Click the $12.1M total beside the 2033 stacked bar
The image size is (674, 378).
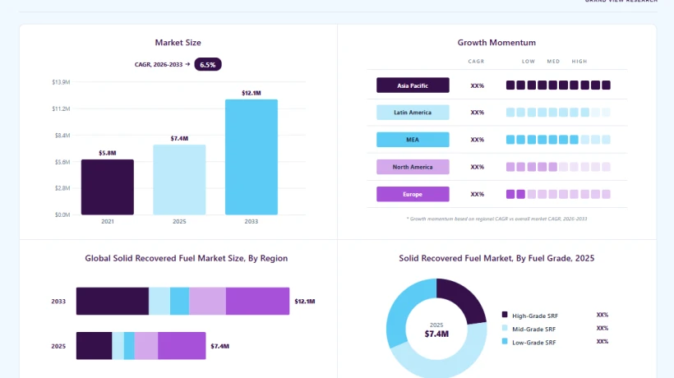[x=305, y=302]
